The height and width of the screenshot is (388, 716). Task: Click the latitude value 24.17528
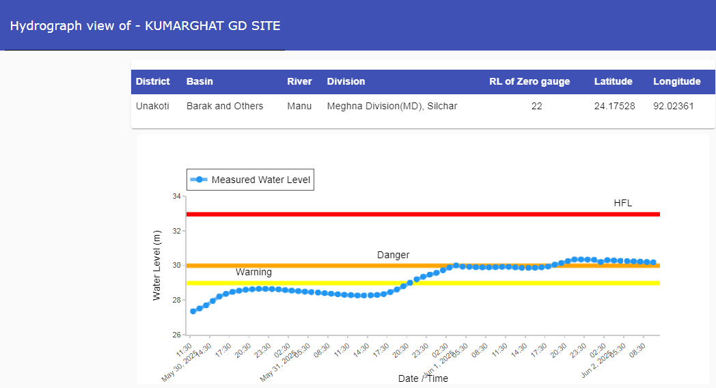click(x=615, y=107)
